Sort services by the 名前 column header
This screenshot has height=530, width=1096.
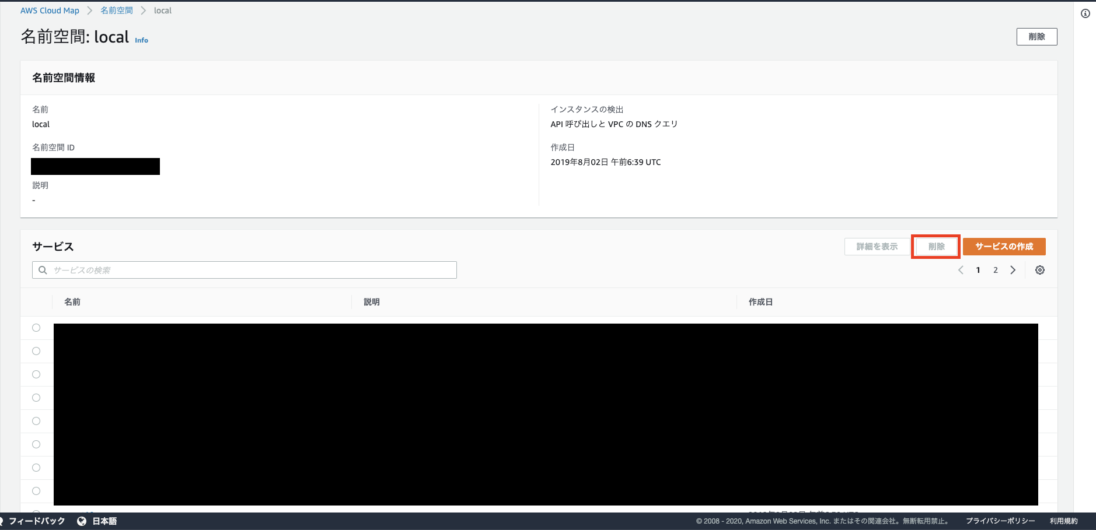click(x=72, y=302)
